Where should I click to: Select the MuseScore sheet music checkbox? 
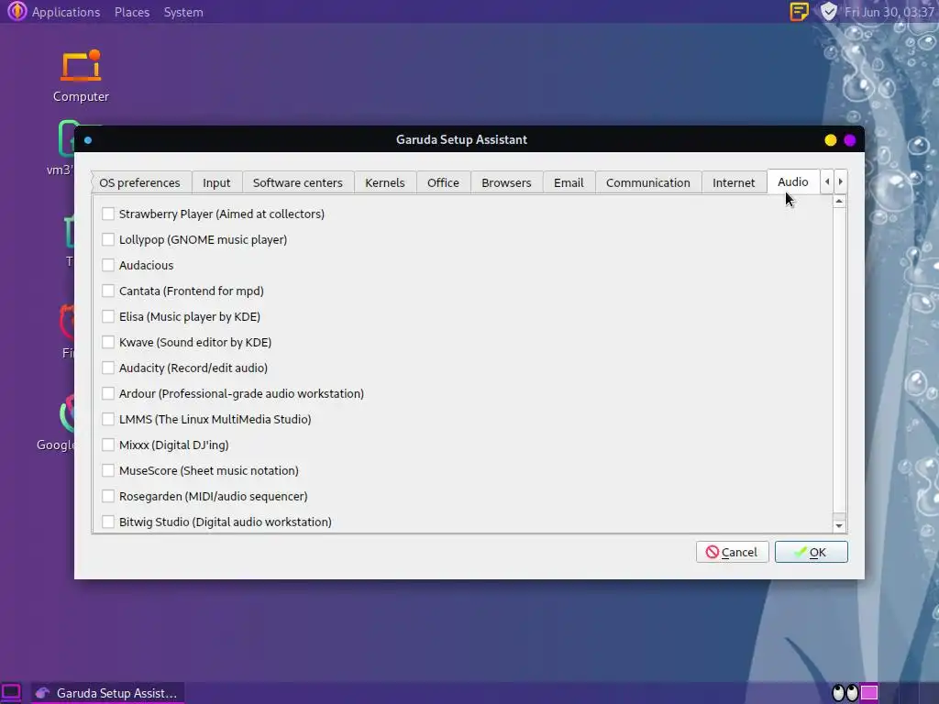coord(108,470)
